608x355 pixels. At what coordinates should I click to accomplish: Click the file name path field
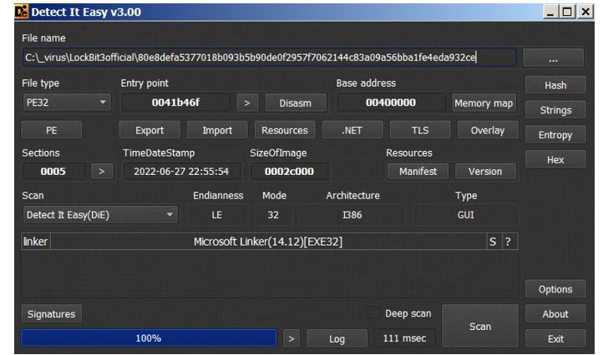pyautogui.click(x=269, y=57)
